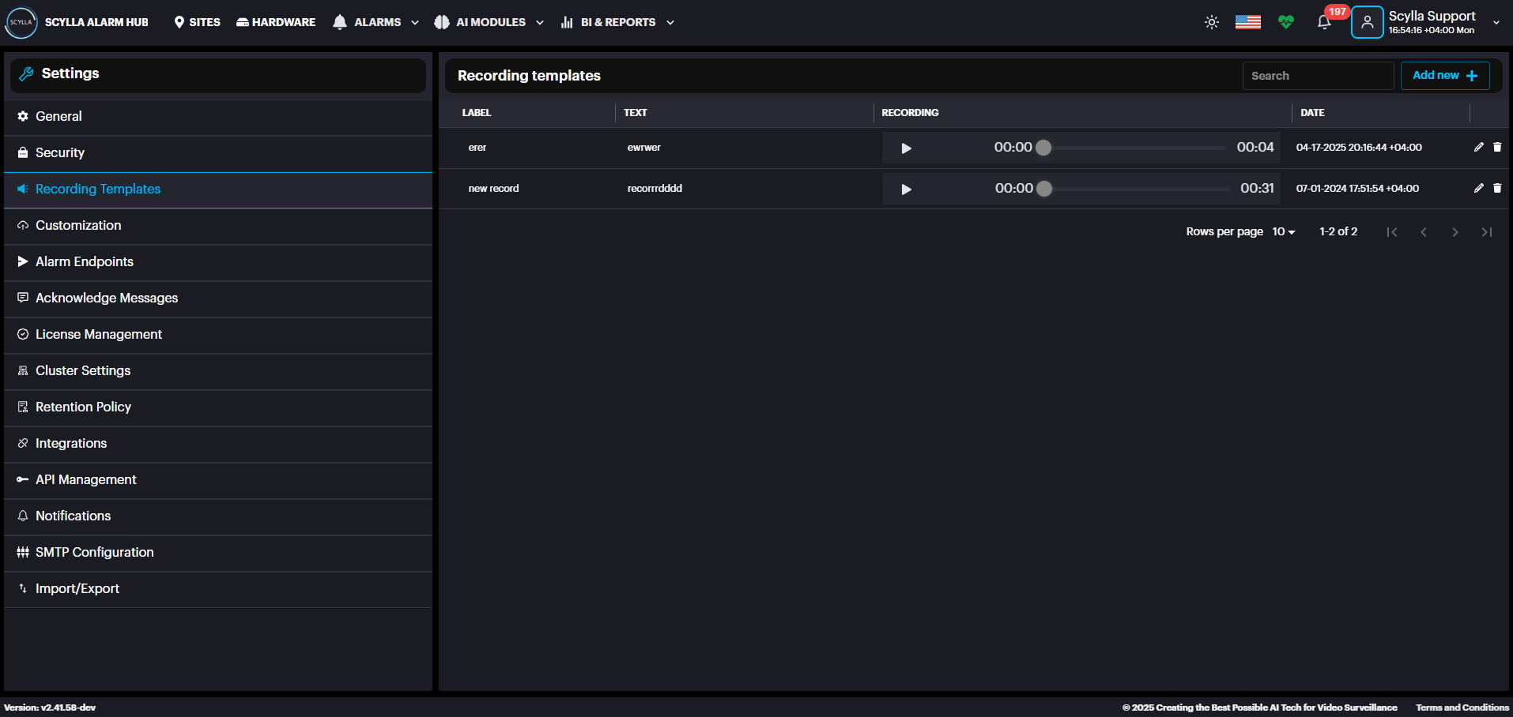Delete the 'erer' recording template
This screenshot has width=1513, height=717.
click(1497, 147)
